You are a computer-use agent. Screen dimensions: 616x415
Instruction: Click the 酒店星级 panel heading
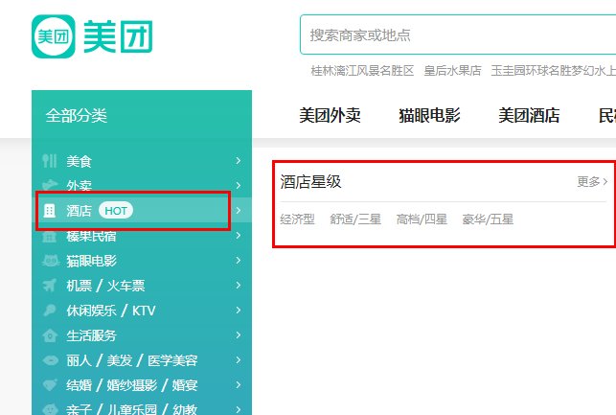click(310, 182)
